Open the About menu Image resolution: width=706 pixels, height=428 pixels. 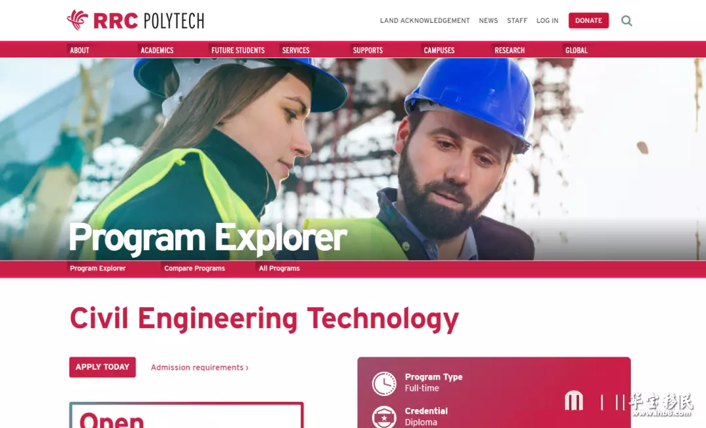(80, 50)
